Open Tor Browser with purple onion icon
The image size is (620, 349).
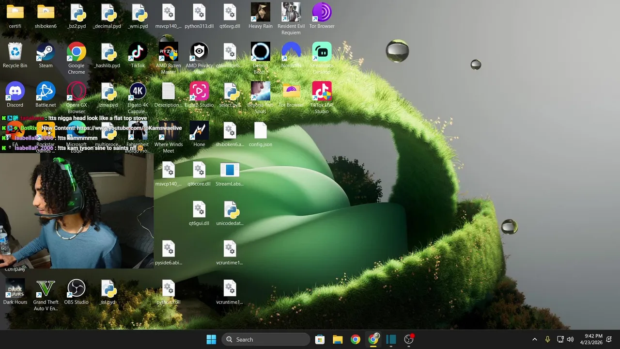322,16
